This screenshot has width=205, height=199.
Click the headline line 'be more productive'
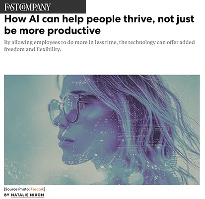[x=52, y=30]
